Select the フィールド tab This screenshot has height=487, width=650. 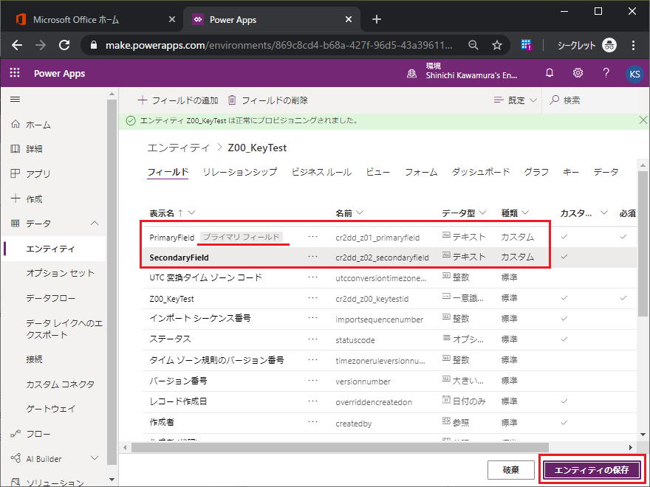pyautogui.click(x=168, y=172)
